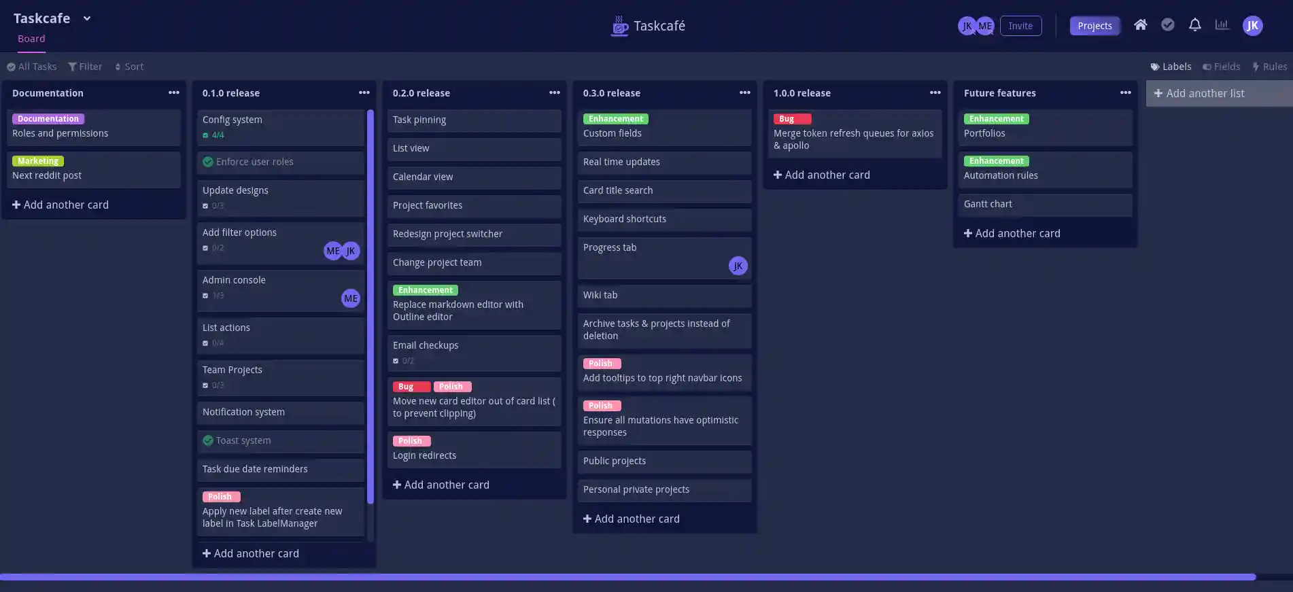Click the Projects button
Screen dimensions: 1293x592
1094,26
